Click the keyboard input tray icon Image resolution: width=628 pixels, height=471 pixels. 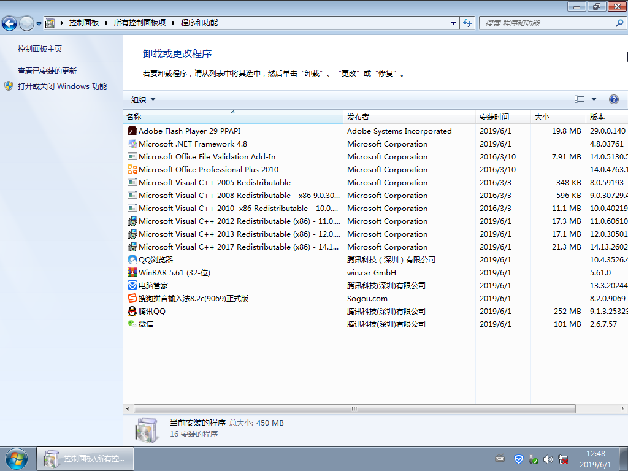[500, 459]
